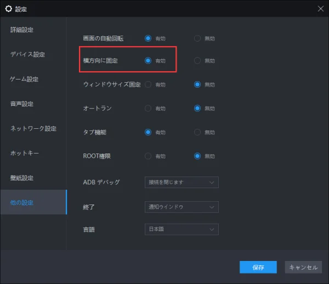This screenshot has width=329, height=284.
Task: Set 横方向に固定 to 有効
Action: coord(148,61)
